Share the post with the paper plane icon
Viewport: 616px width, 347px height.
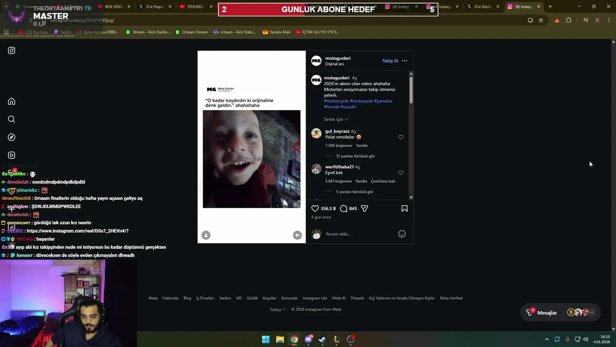coord(364,209)
